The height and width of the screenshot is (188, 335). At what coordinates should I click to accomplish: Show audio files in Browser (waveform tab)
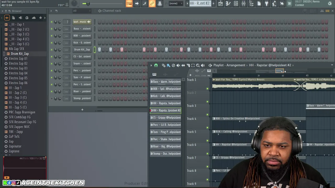click(7, 18)
